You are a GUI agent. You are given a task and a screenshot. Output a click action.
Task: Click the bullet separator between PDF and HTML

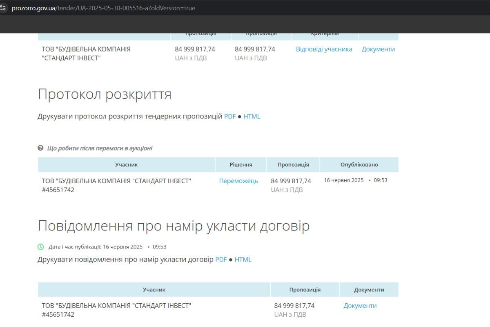pyautogui.click(x=238, y=116)
